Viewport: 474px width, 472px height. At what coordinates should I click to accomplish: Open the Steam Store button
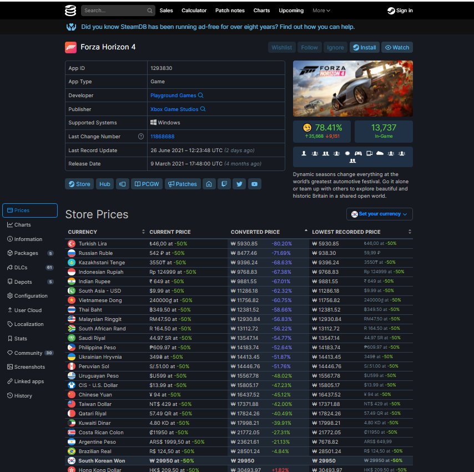(x=79, y=184)
